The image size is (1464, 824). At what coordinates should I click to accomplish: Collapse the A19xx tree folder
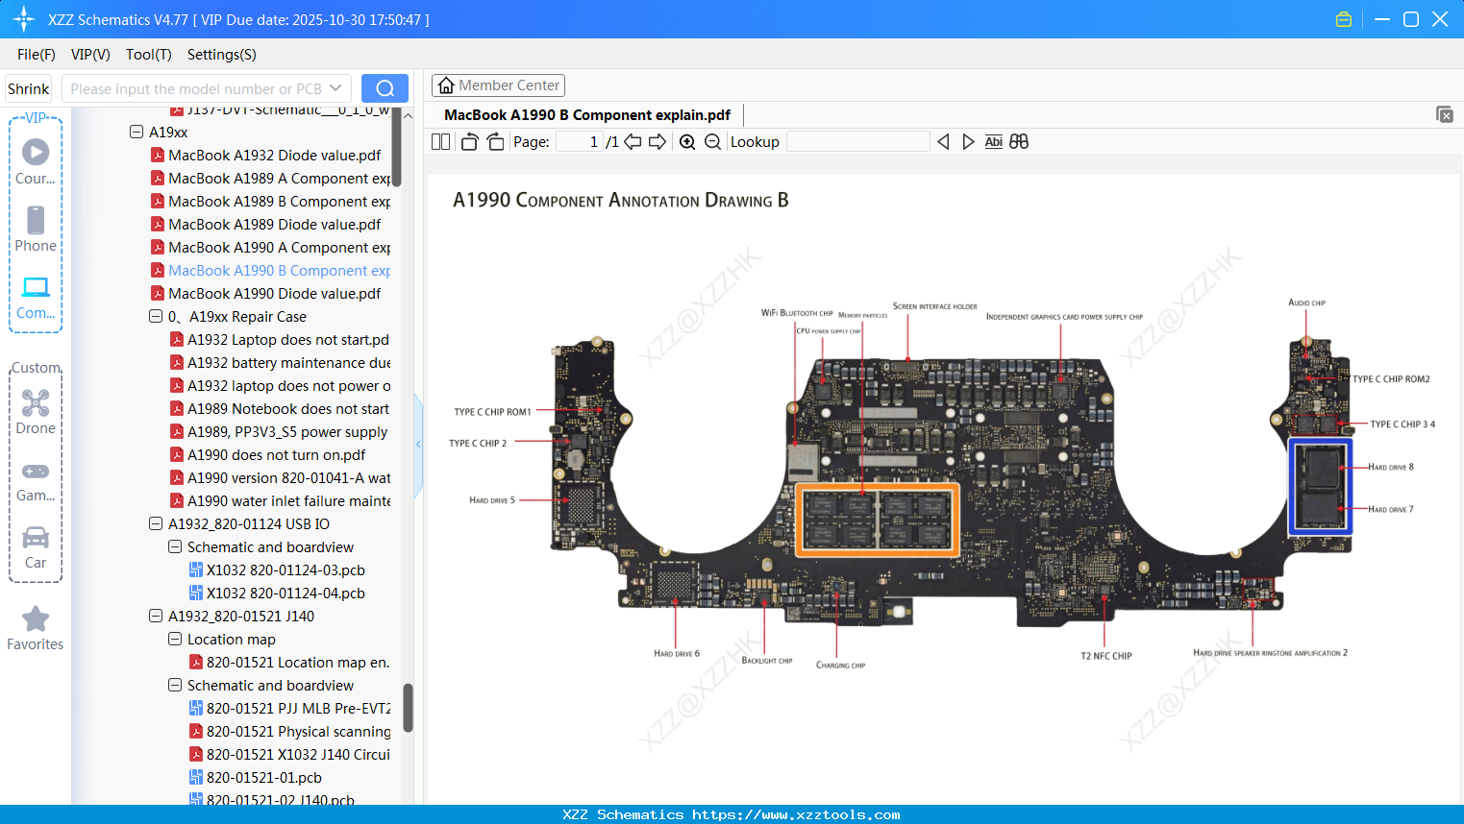[136, 132]
